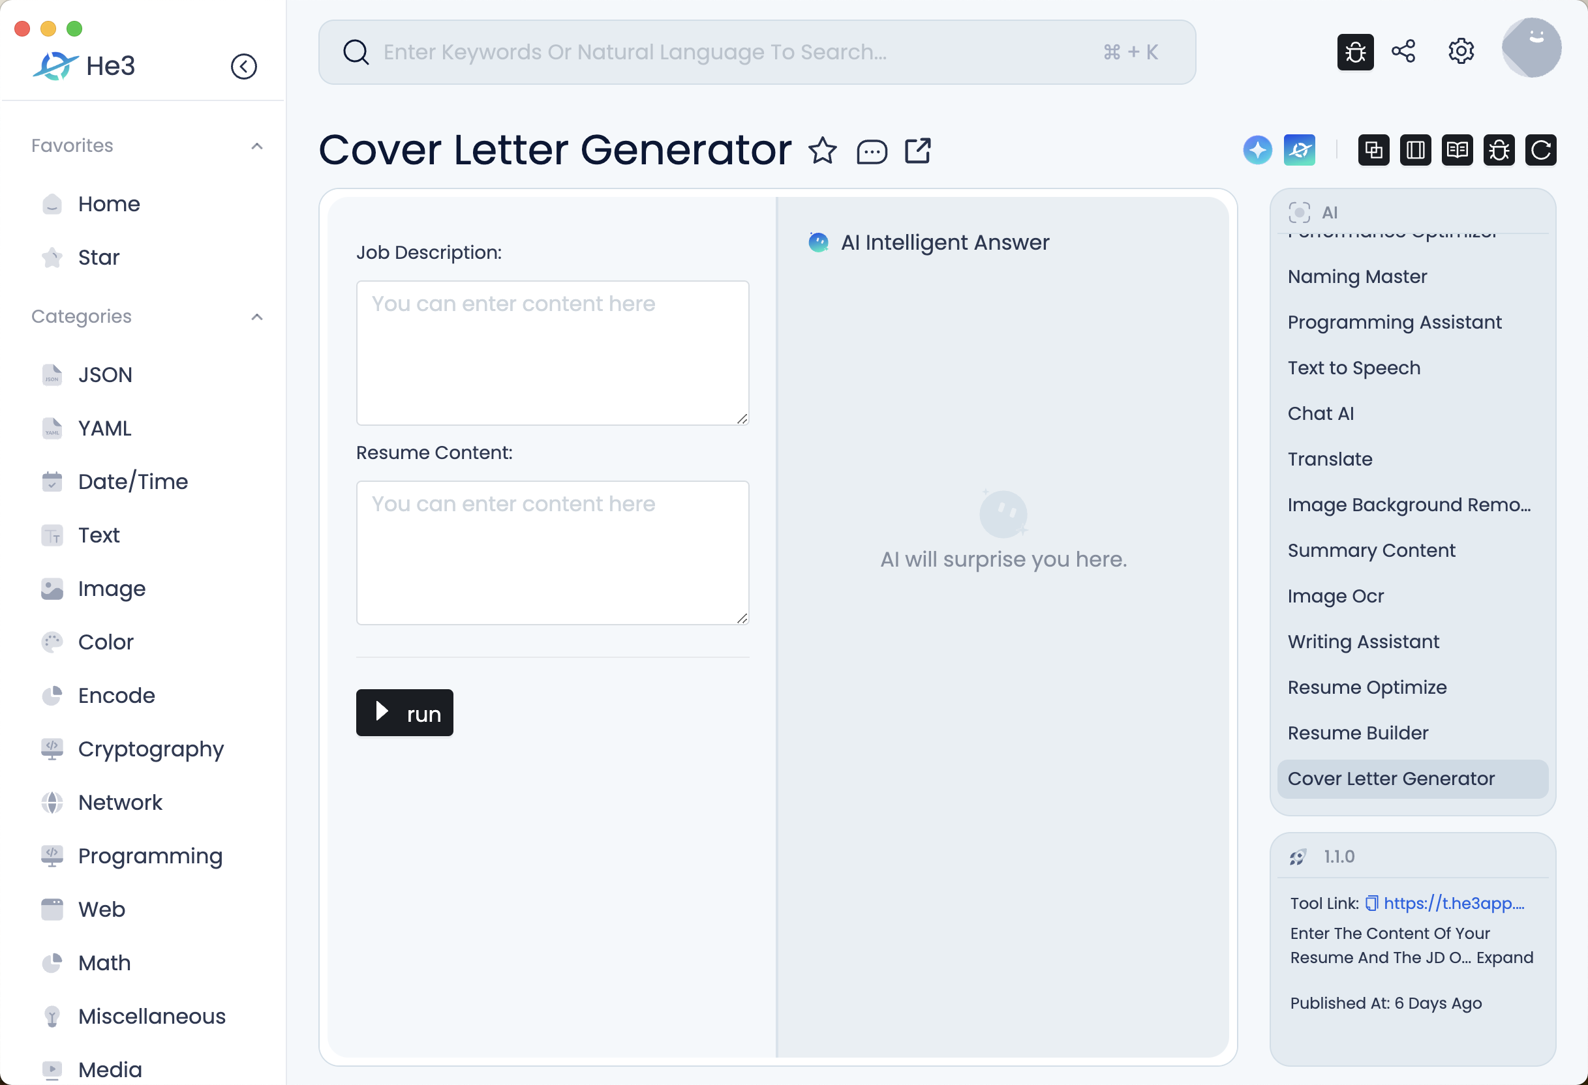
Task: Toggle the sidebar collapse arrow
Action: 243,67
